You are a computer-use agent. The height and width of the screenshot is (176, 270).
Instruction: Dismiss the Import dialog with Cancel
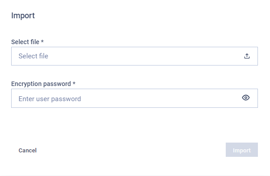point(28,151)
